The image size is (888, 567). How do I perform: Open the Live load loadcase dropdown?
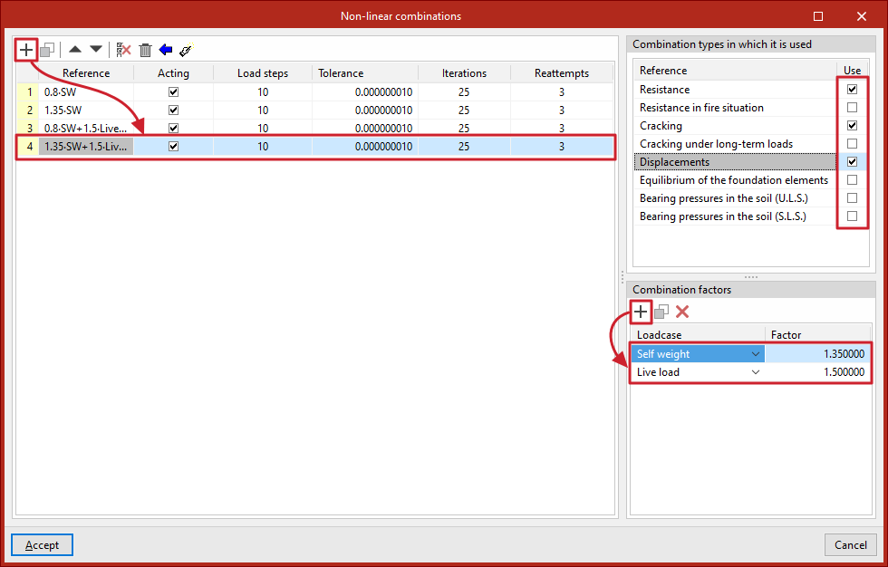pyautogui.click(x=755, y=372)
